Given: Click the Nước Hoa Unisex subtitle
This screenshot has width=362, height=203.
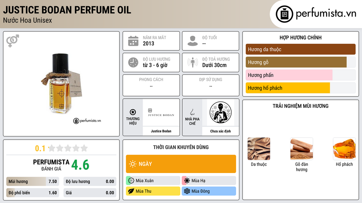Looking at the screenshot, I should coord(28,20).
